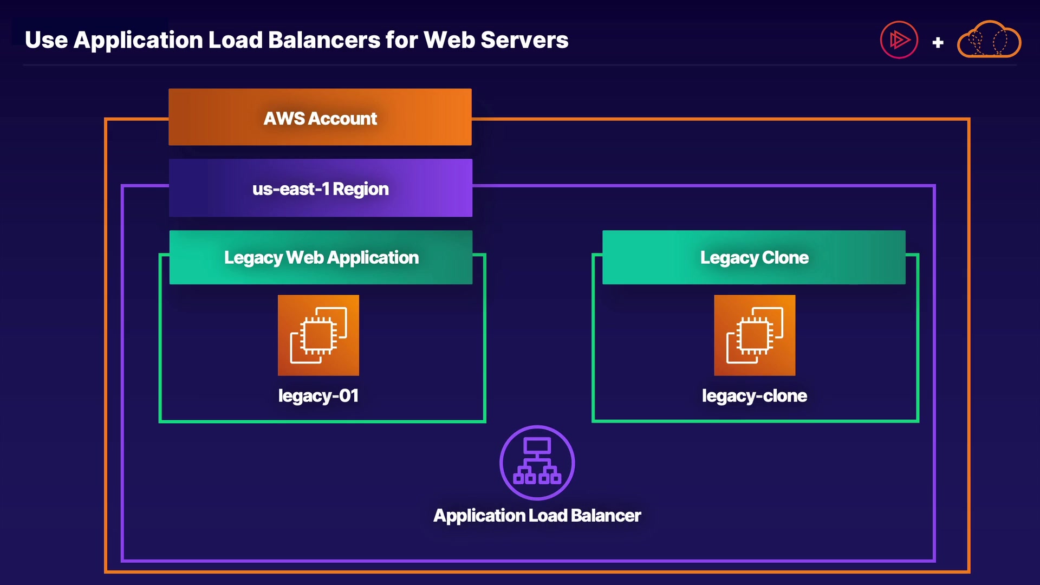The image size is (1040, 585).
Task: Click the plus sign between logos
Action: click(938, 42)
